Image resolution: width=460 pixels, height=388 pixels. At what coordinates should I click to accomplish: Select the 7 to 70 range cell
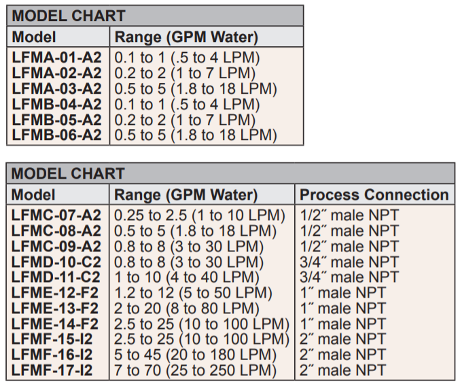(x=196, y=370)
